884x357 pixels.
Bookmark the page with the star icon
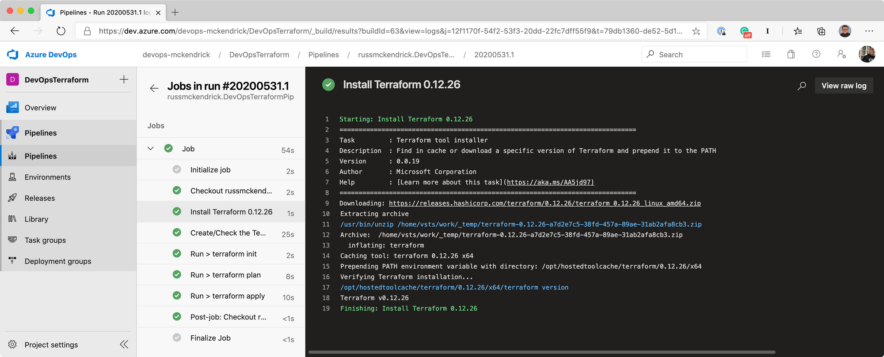[696, 31]
